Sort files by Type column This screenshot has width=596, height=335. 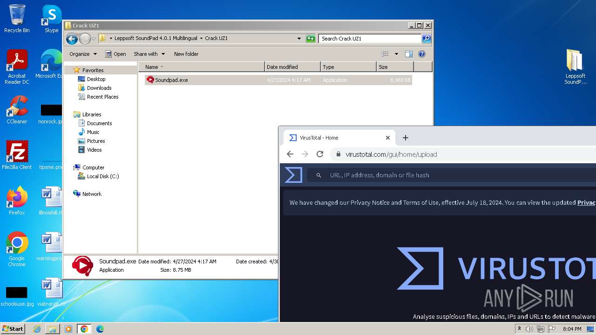(348, 67)
